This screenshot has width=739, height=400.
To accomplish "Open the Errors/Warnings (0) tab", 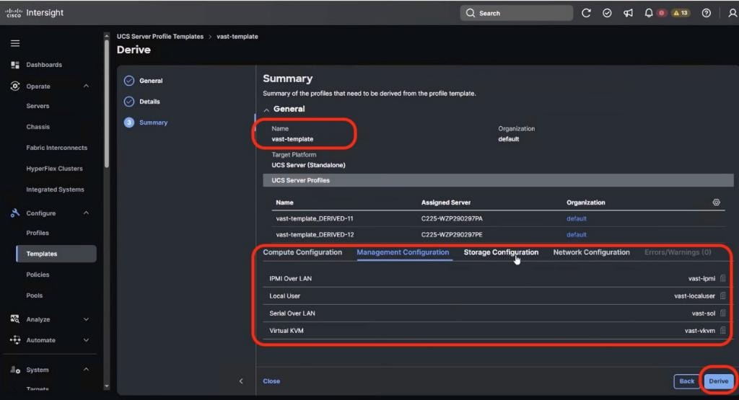I will pos(678,252).
